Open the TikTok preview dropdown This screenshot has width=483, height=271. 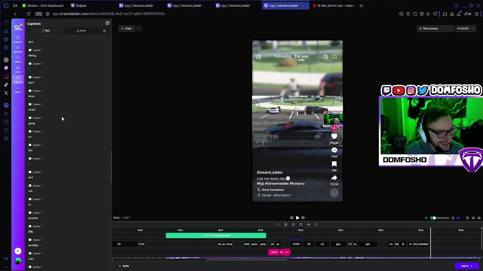tap(435, 29)
